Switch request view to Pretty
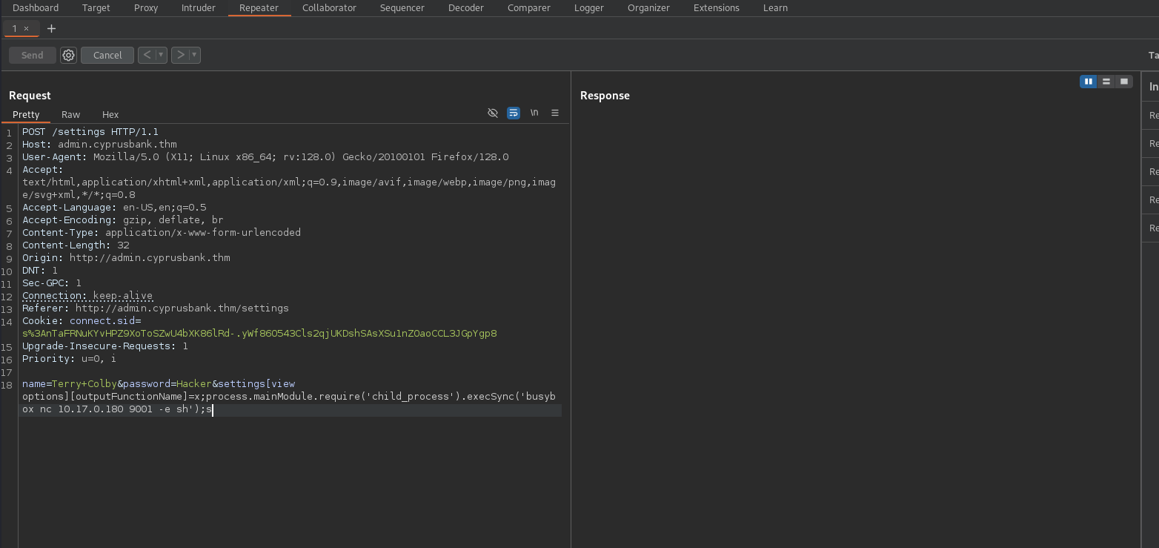This screenshot has width=1159, height=548. click(x=26, y=114)
